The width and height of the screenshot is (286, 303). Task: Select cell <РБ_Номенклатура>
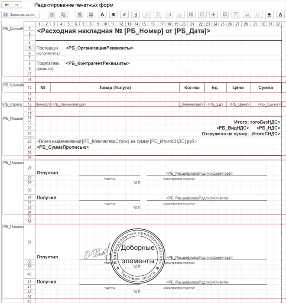115,104
